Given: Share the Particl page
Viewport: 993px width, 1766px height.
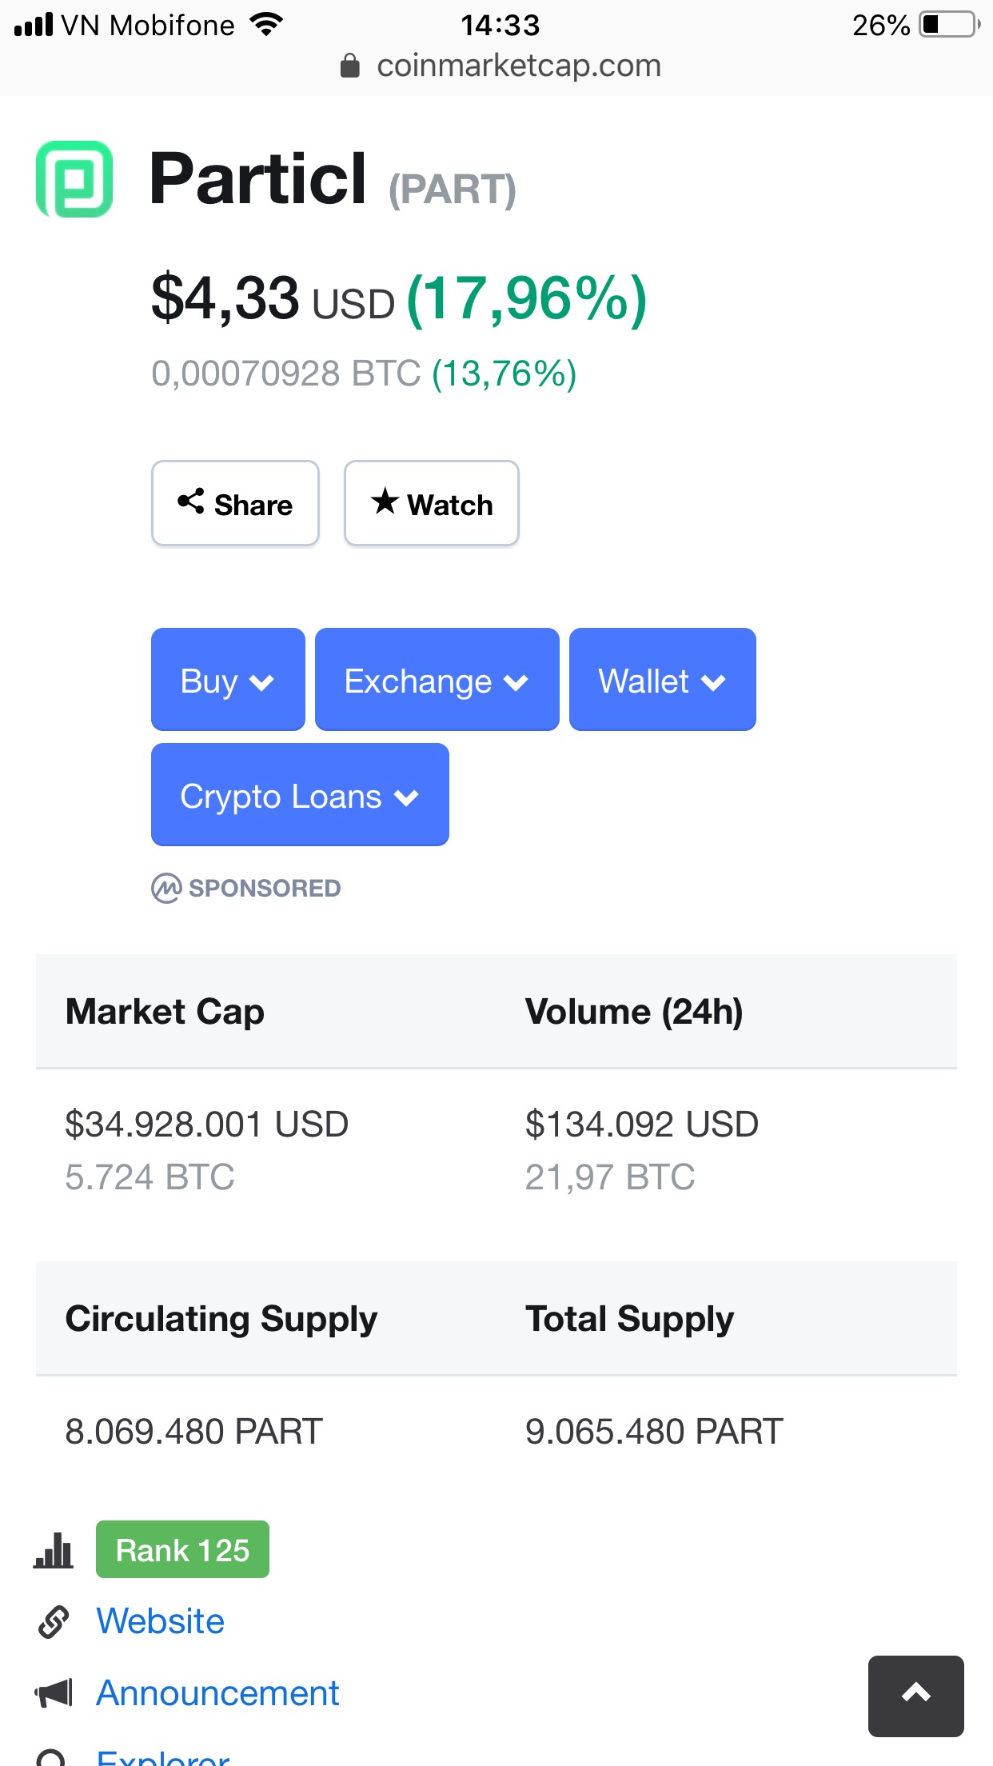Looking at the screenshot, I should [235, 504].
